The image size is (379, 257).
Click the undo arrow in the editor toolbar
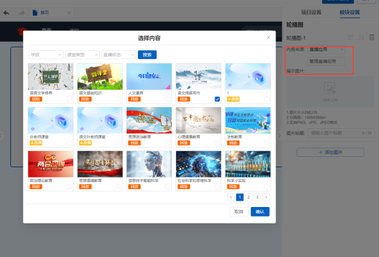7,12
